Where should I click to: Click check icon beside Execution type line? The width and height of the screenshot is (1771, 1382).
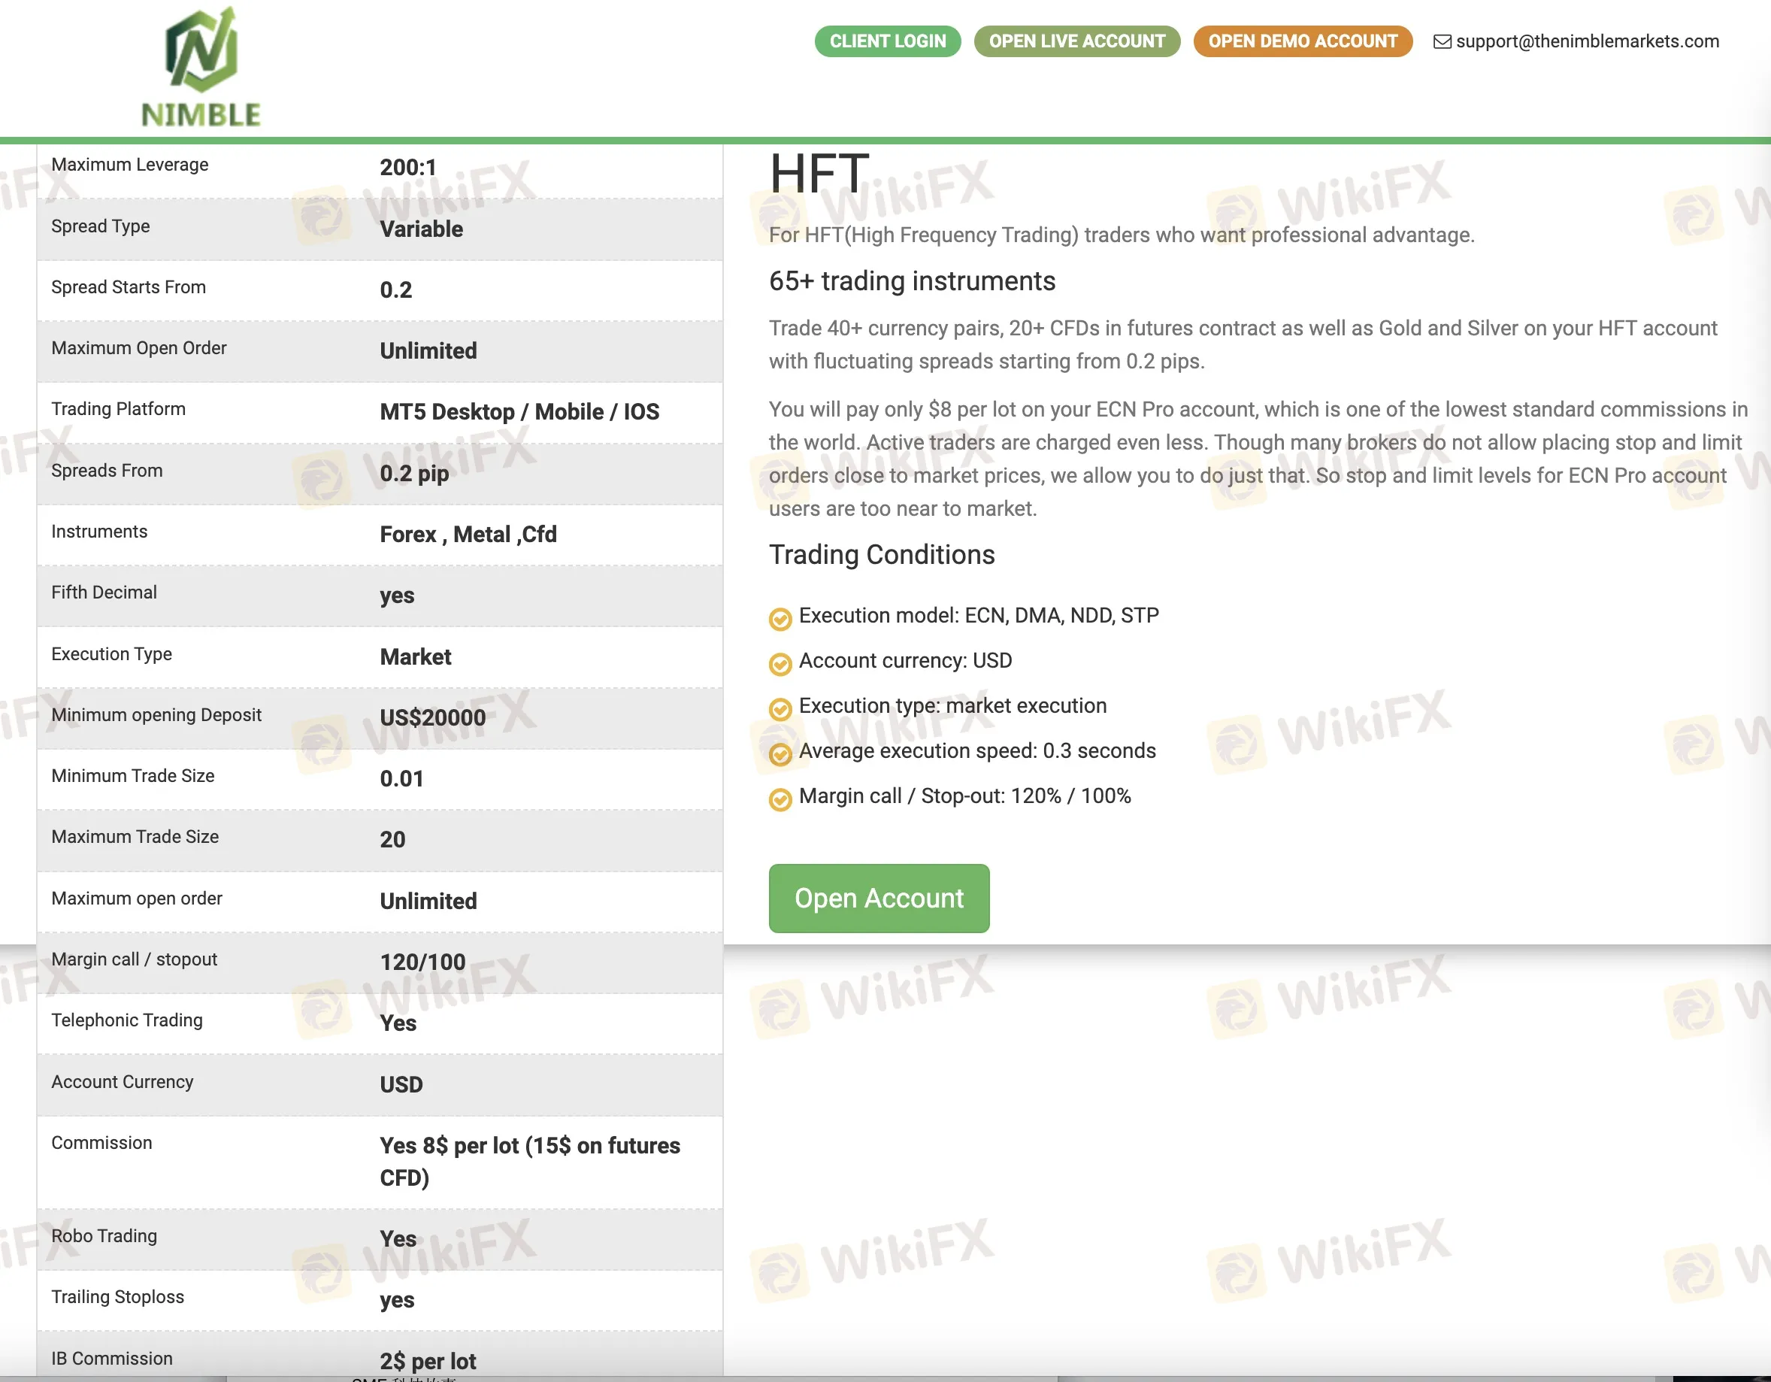[x=780, y=709]
